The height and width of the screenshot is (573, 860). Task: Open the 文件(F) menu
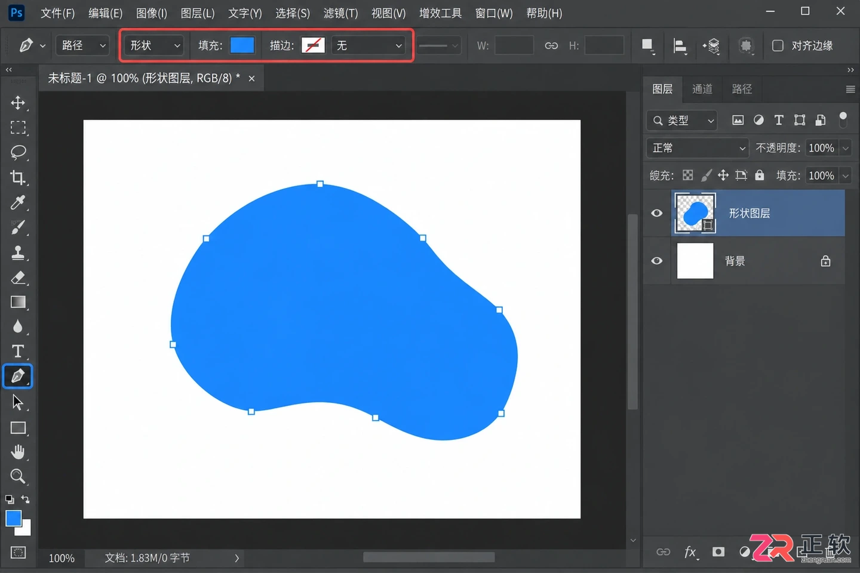coord(57,13)
